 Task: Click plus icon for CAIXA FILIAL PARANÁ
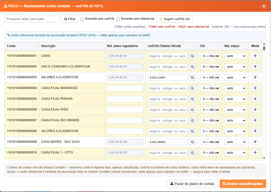pyautogui.click(x=255, y=99)
